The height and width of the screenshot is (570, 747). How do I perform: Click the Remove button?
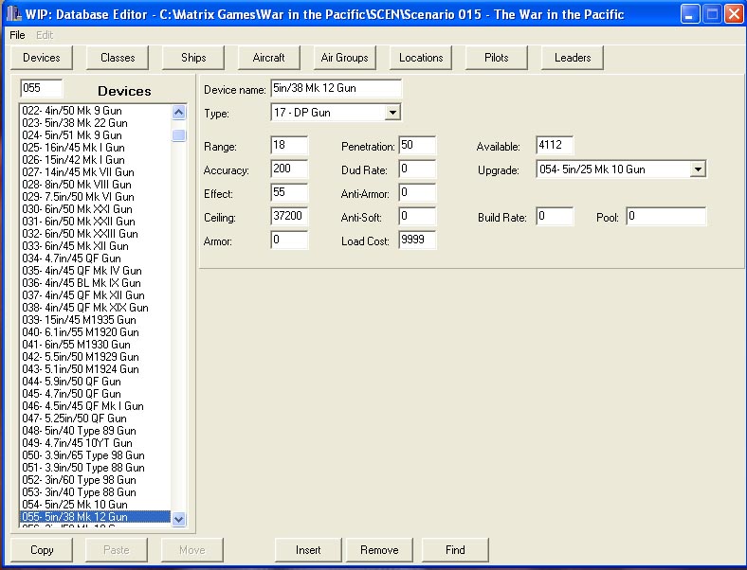379,550
